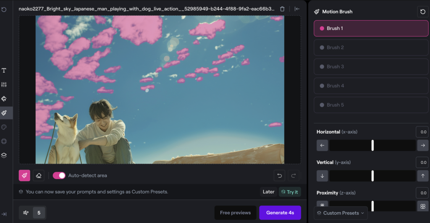Viewport: 430px width, 223px height.
Task: Open the general settings sliders icon
Action: [x=4, y=85]
